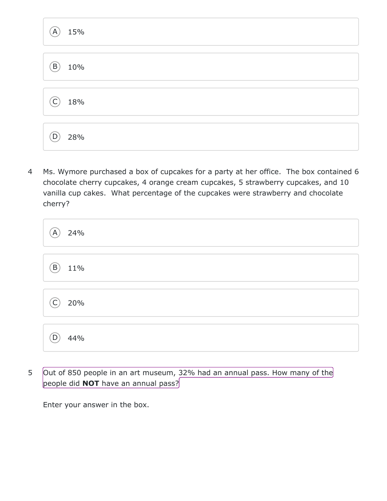
Task: Pick the 18% answer text
Action: coord(76,102)
